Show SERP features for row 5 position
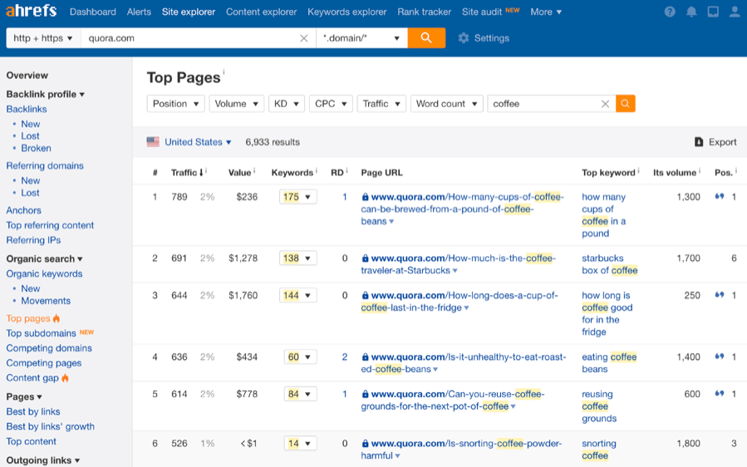 click(720, 394)
